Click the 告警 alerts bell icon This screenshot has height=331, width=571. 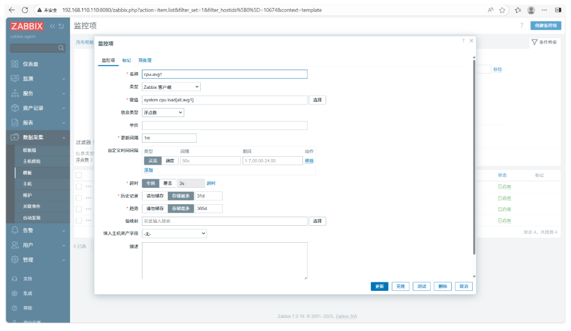click(15, 230)
